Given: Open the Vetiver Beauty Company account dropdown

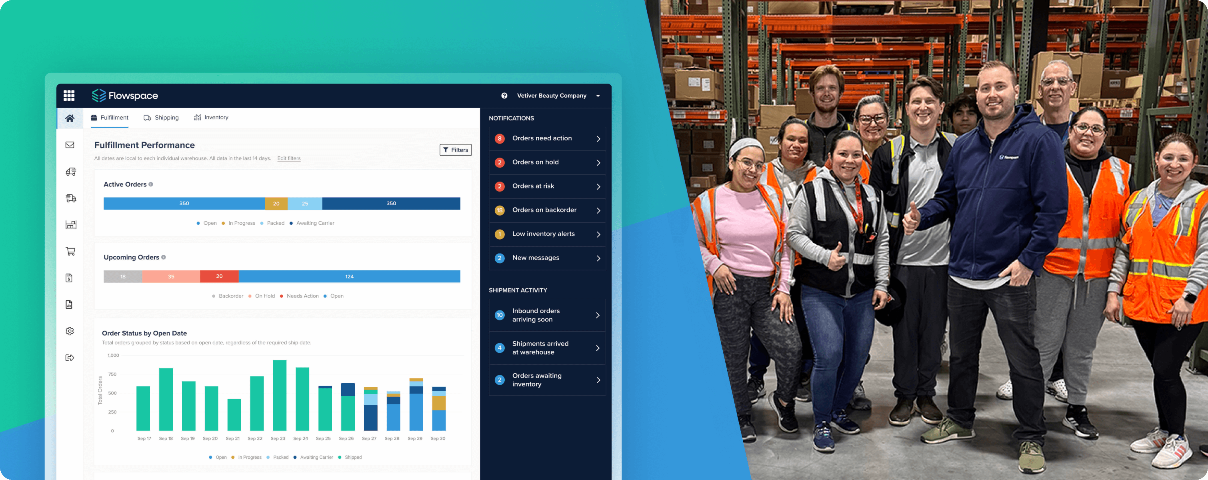Looking at the screenshot, I should click(x=558, y=96).
